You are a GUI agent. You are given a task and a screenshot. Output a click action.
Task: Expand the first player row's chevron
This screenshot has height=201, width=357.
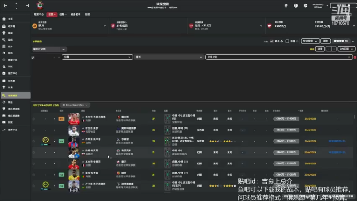[54, 119]
